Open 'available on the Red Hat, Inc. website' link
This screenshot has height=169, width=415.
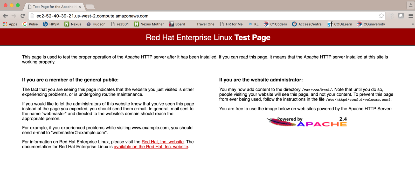click(x=151, y=147)
